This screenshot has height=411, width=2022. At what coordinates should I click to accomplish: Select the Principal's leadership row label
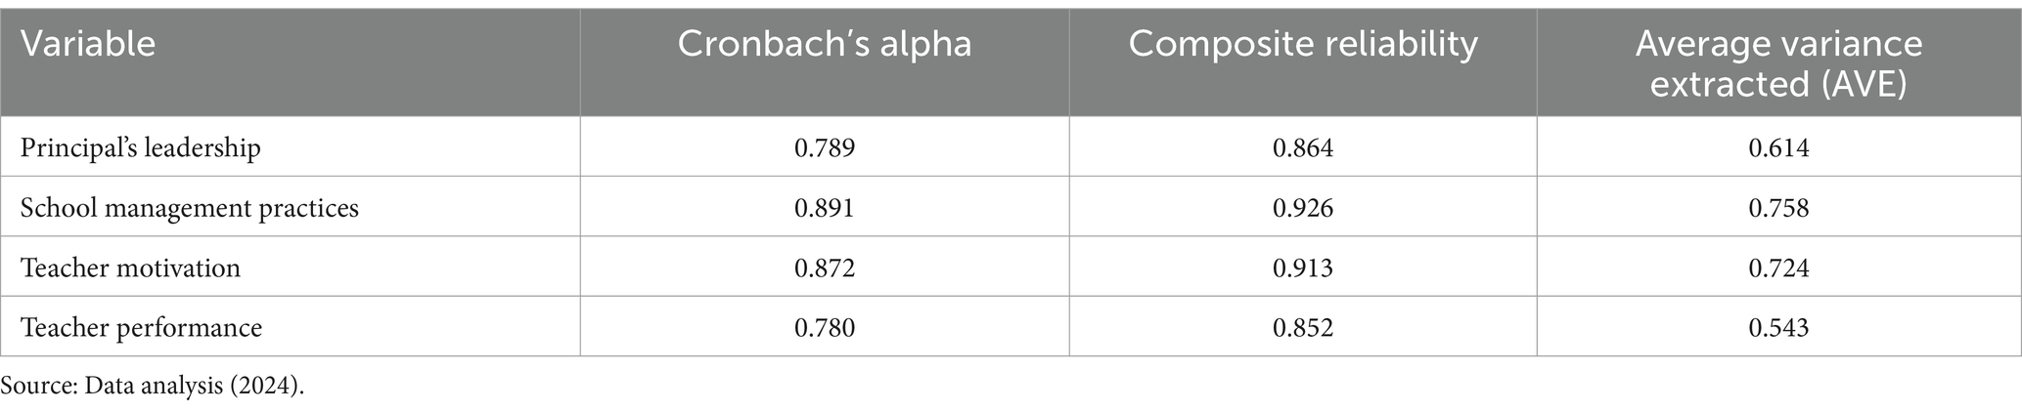click(141, 148)
